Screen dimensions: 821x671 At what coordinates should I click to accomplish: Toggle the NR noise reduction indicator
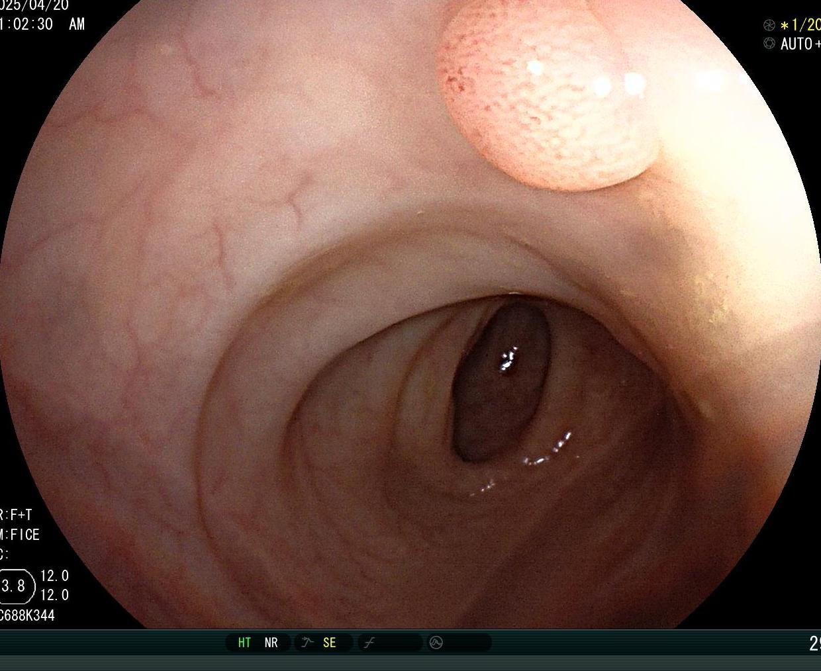tap(271, 643)
